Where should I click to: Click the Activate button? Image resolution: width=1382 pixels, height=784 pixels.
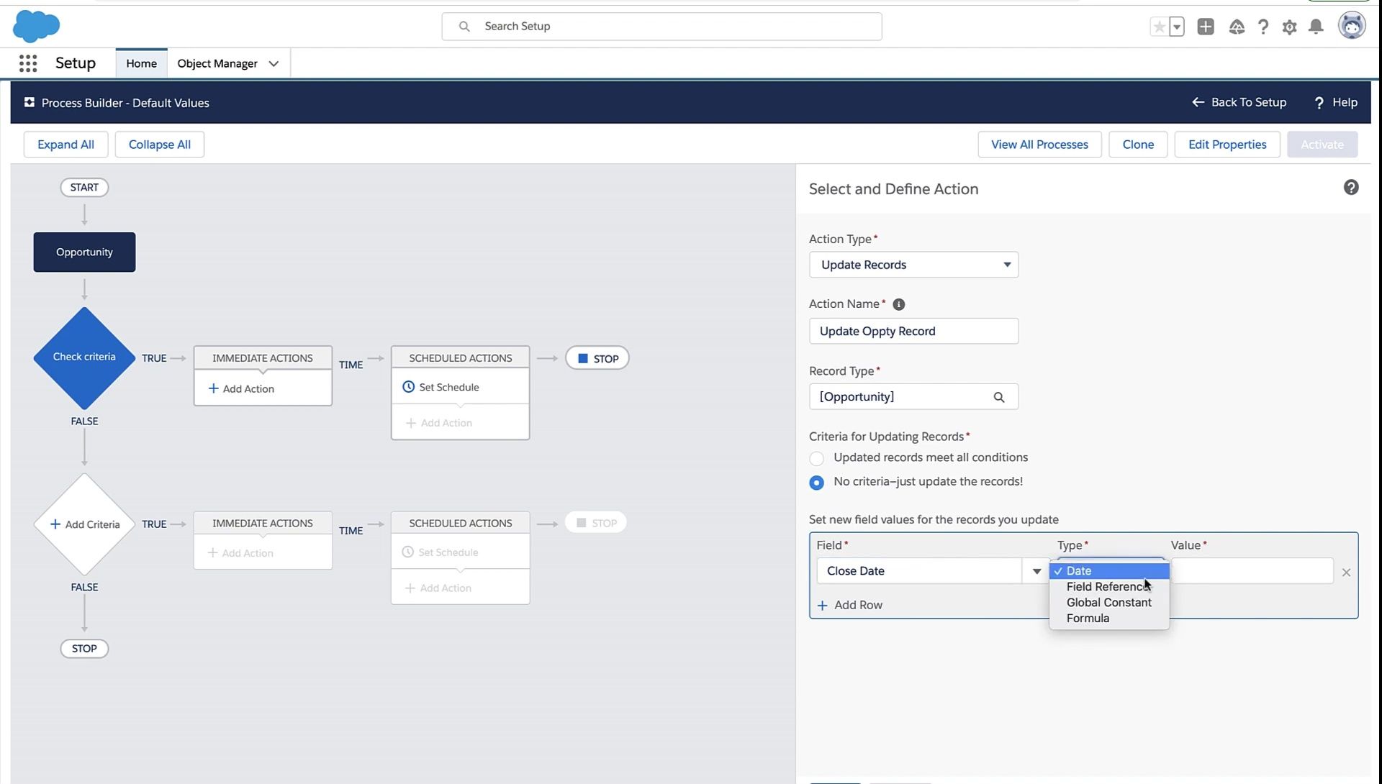pos(1322,144)
